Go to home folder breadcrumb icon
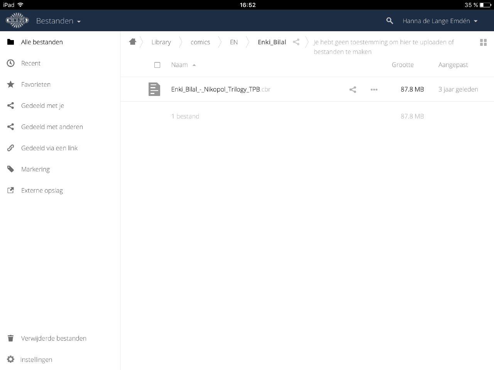 point(133,42)
